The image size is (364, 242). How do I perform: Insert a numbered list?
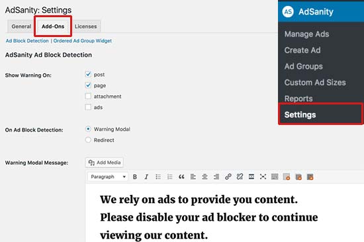169,177
